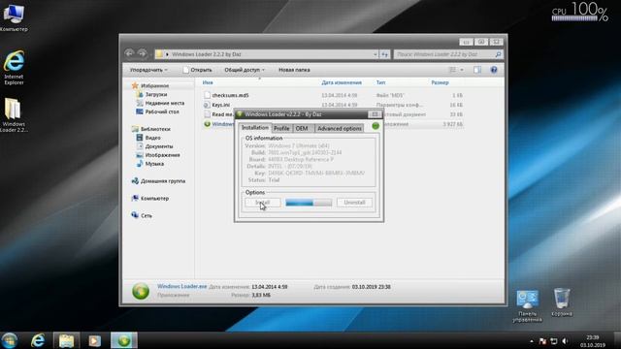Viewport: 621px width, 349px height.
Task: Click the Uninstall button
Action: pos(354,203)
